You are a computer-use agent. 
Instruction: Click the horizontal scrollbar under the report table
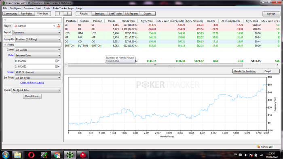pos(155,65)
